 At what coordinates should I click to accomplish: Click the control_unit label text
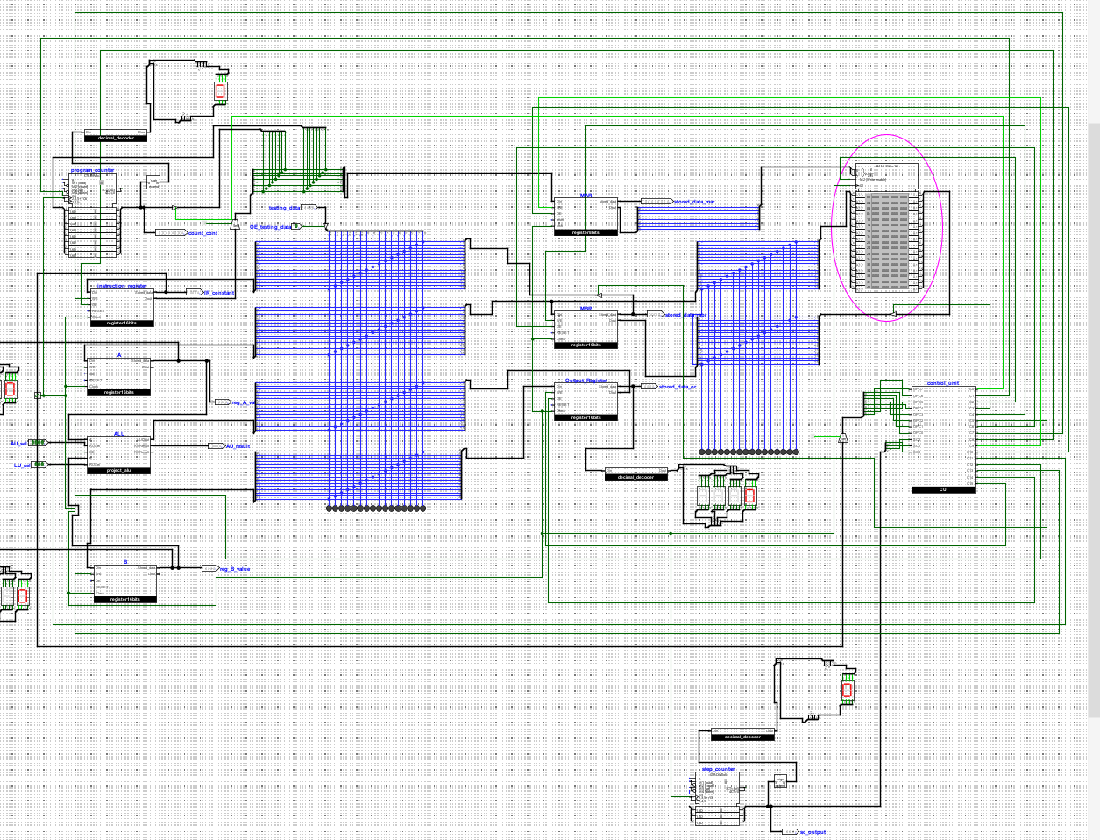pyautogui.click(x=943, y=383)
